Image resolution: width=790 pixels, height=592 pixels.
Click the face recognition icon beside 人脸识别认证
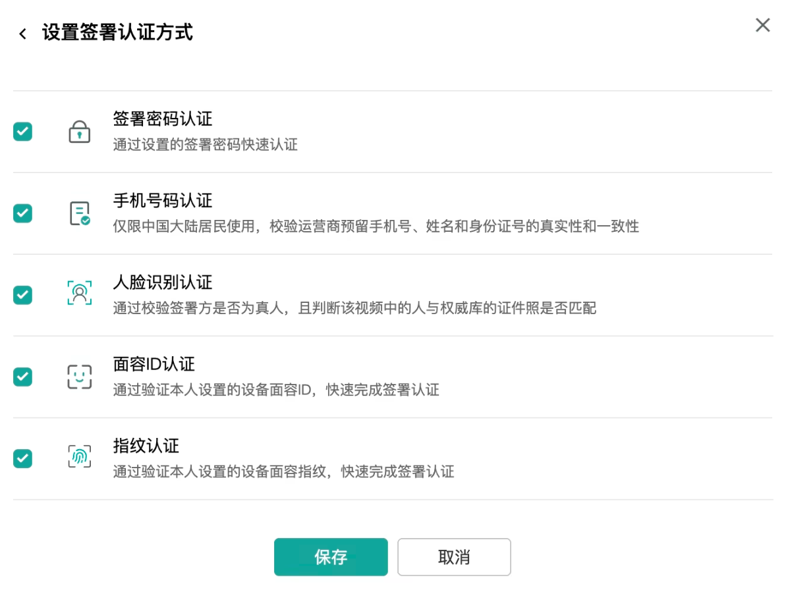click(79, 294)
